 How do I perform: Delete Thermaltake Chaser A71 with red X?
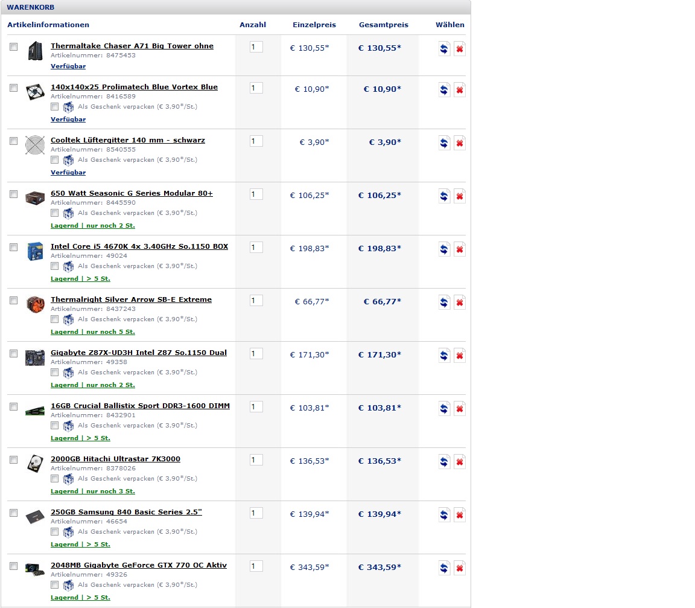coord(460,49)
